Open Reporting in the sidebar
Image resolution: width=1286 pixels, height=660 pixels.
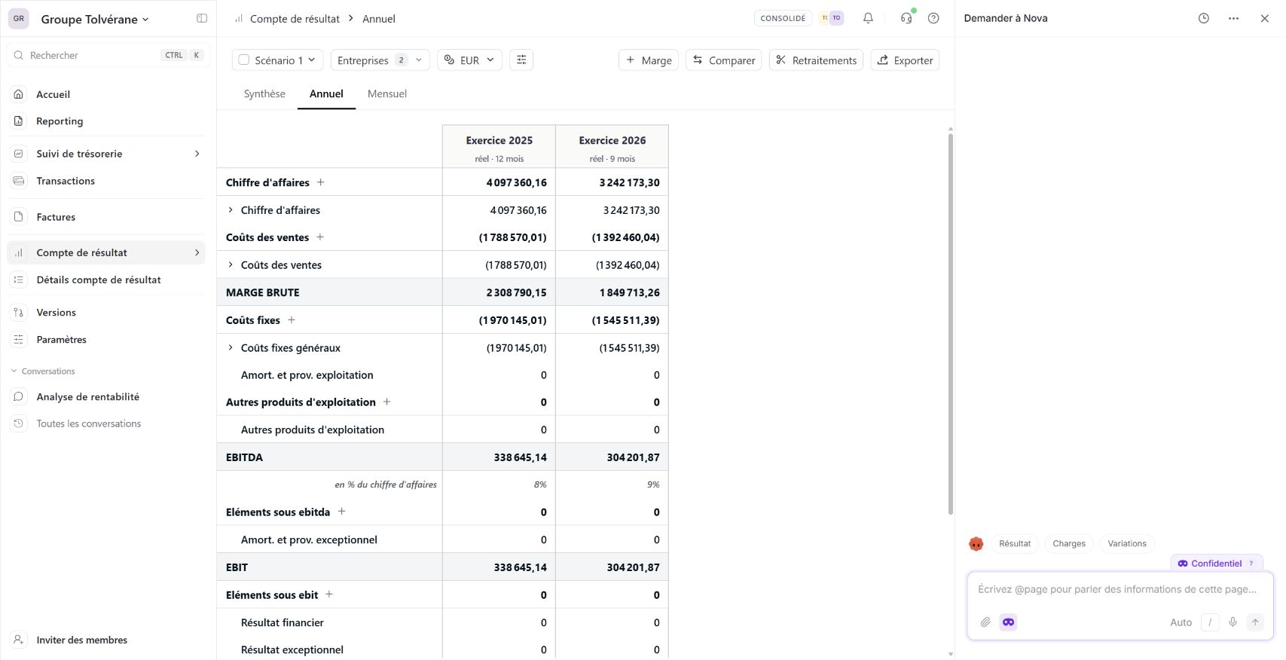tap(106, 121)
